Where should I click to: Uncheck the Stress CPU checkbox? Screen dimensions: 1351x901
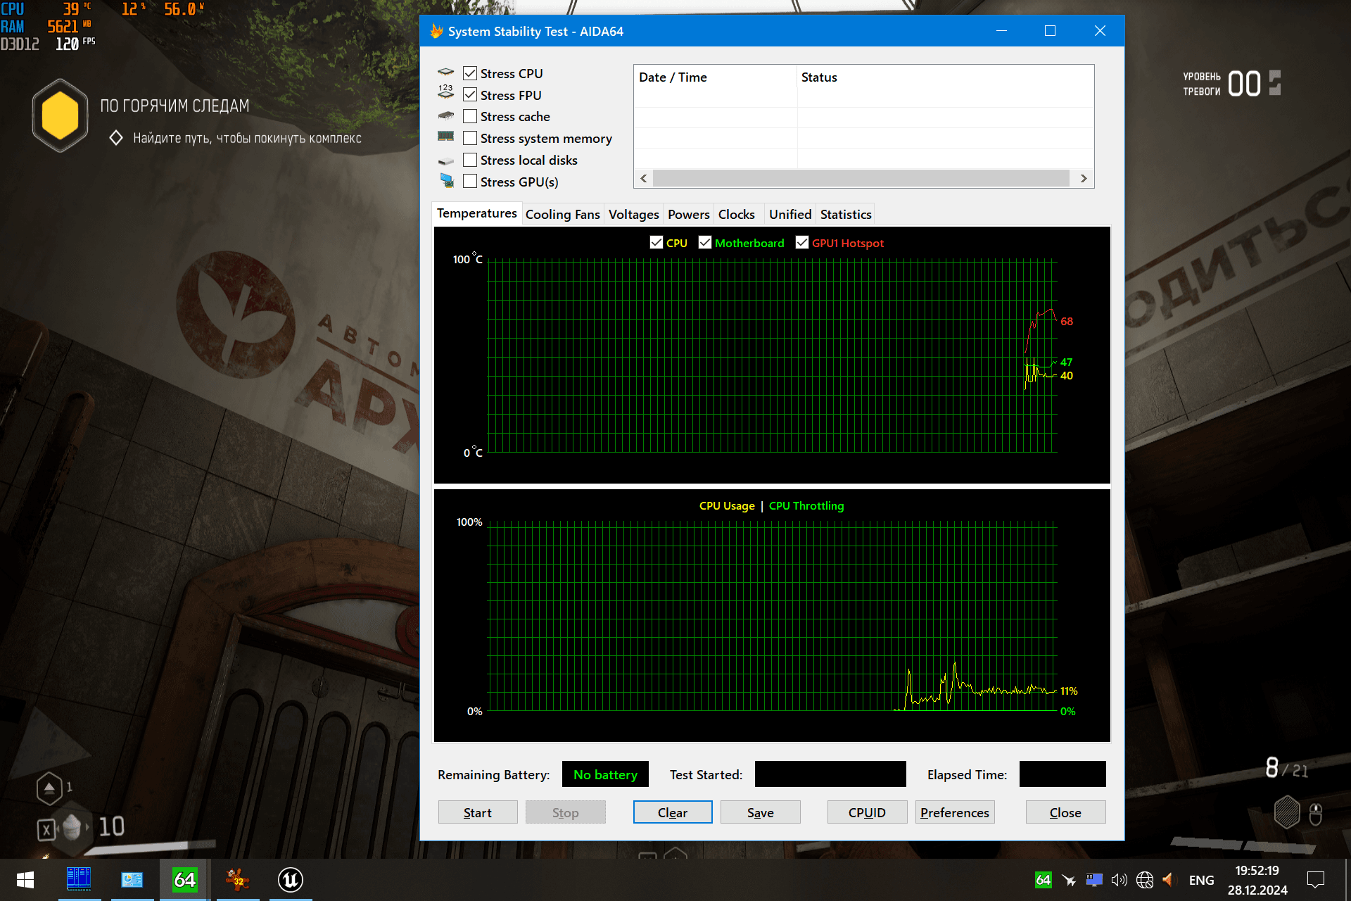click(470, 73)
